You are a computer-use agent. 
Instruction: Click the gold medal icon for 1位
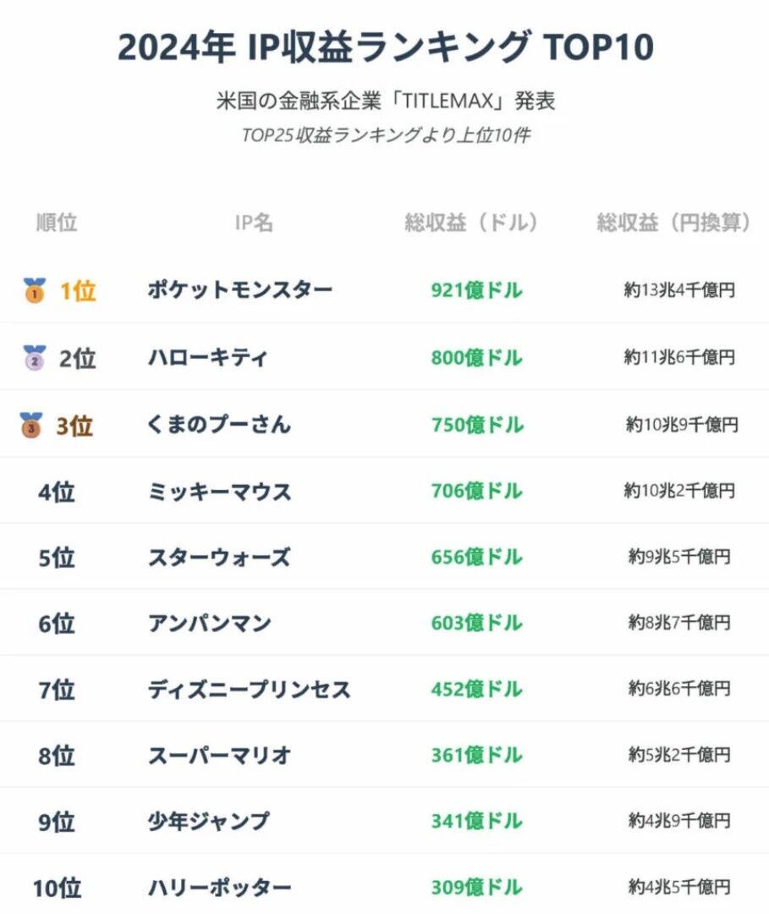34,290
